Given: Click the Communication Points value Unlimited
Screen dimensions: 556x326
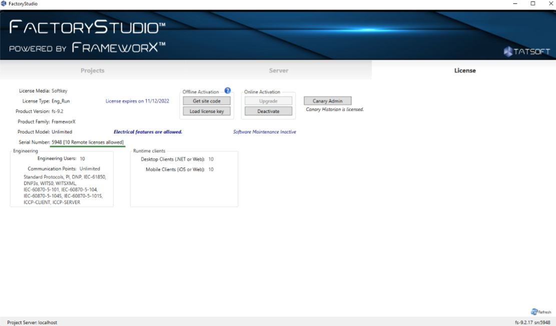Looking at the screenshot, I should tap(90, 169).
